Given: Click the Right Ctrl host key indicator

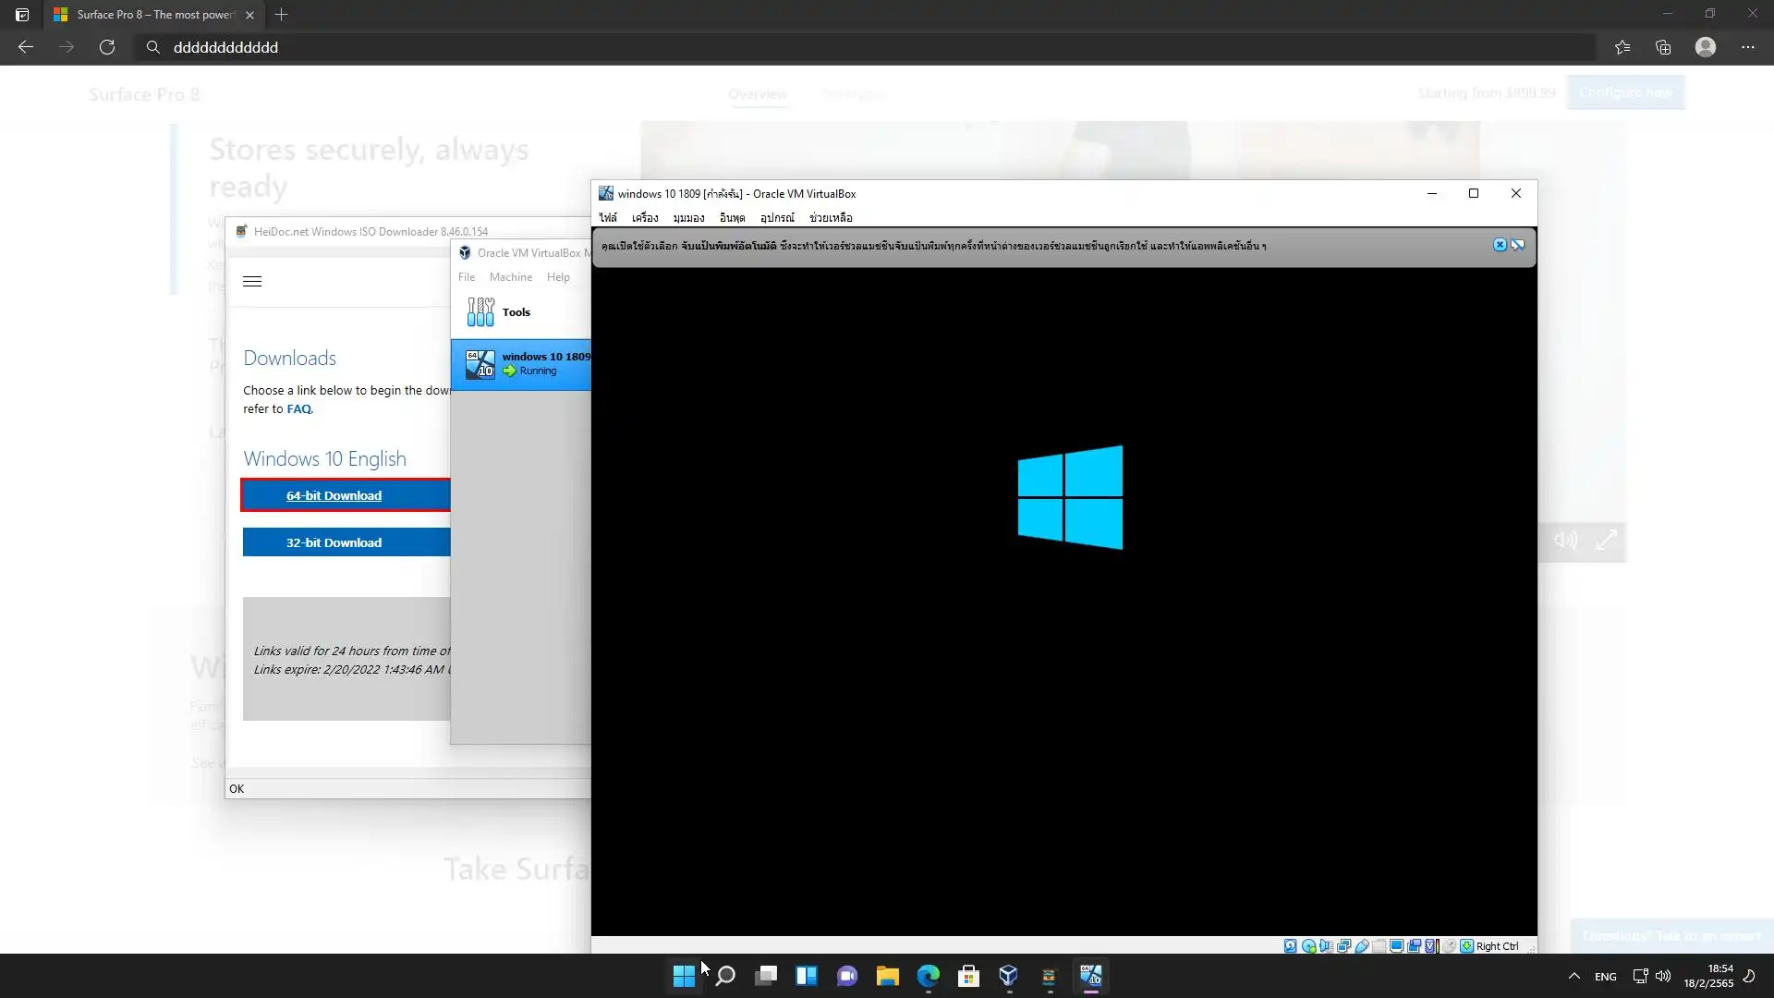Looking at the screenshot, I should pyautogui.click(x=1496, y=945).
